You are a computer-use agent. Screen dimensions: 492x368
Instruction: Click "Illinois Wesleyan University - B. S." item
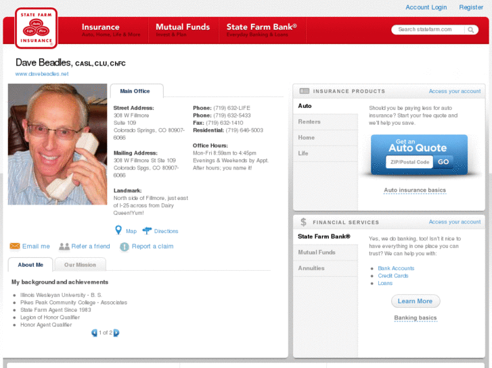(x=61, y=295)
